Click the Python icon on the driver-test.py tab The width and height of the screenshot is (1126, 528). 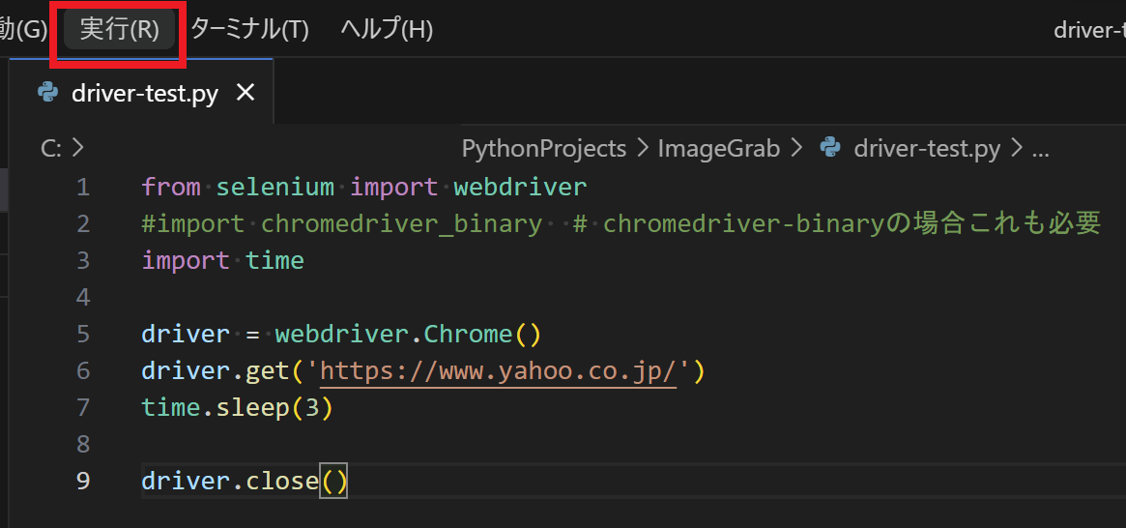coord(47,93)
